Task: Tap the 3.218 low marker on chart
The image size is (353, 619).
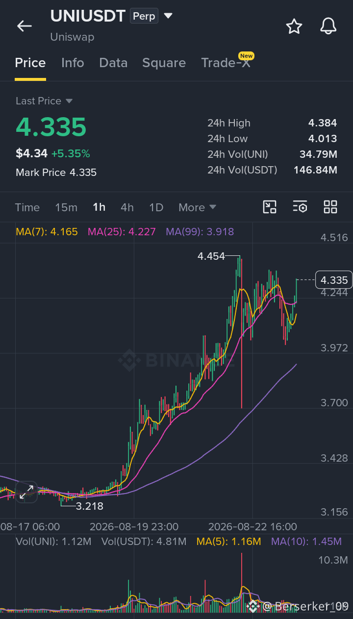Action: (89, 506)
